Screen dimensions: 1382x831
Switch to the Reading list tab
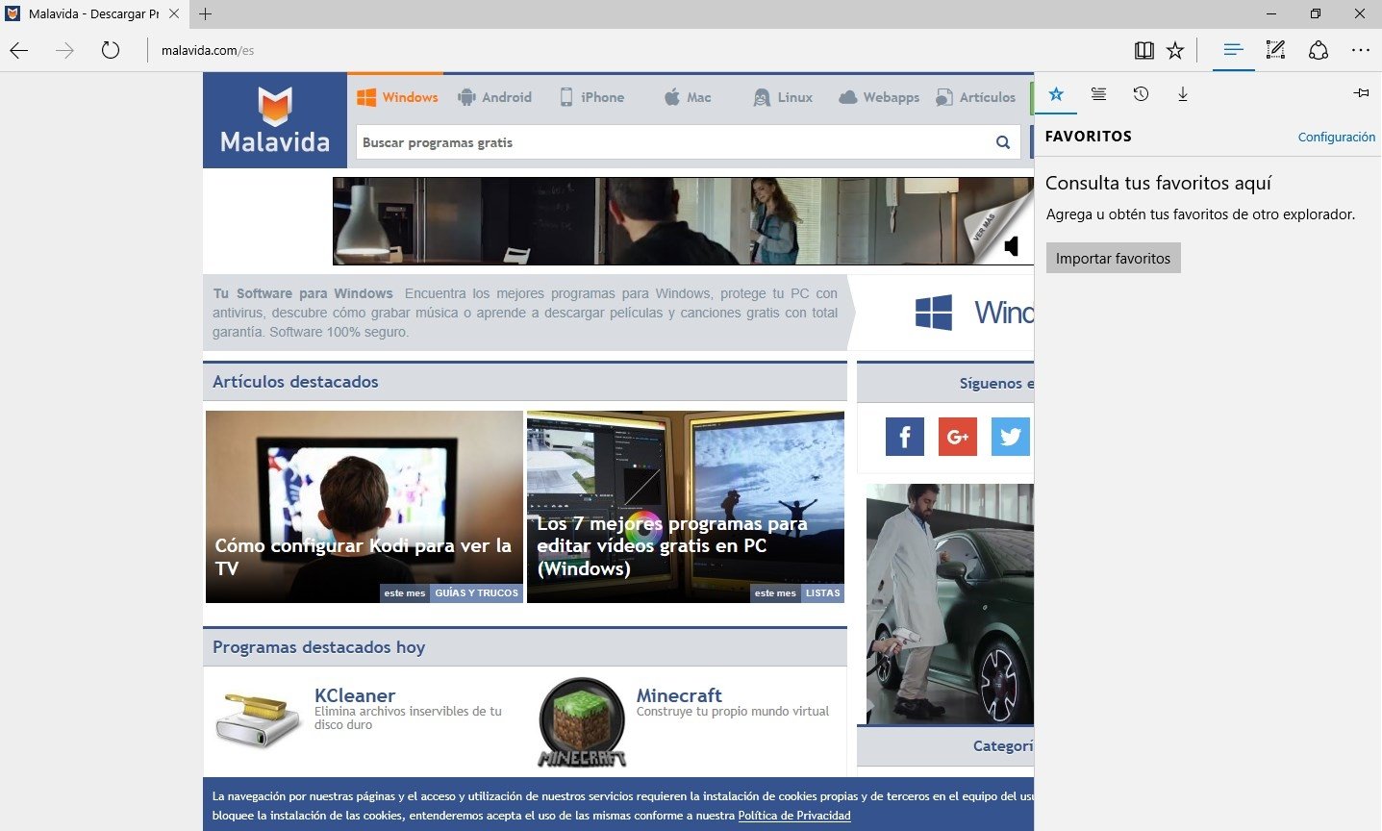click(1098, 93)
